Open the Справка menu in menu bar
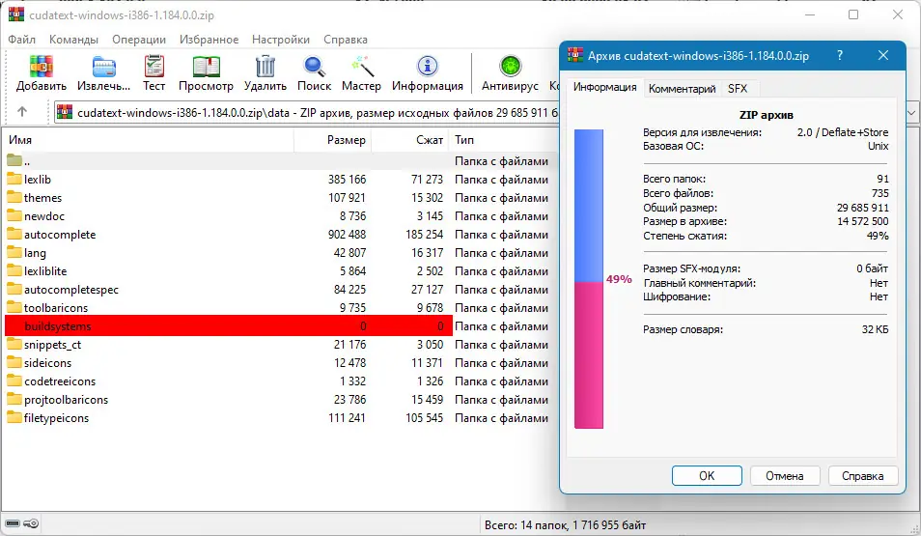This screenshot has width=921, height=536. pyautogui.click(x=346, y=40)
